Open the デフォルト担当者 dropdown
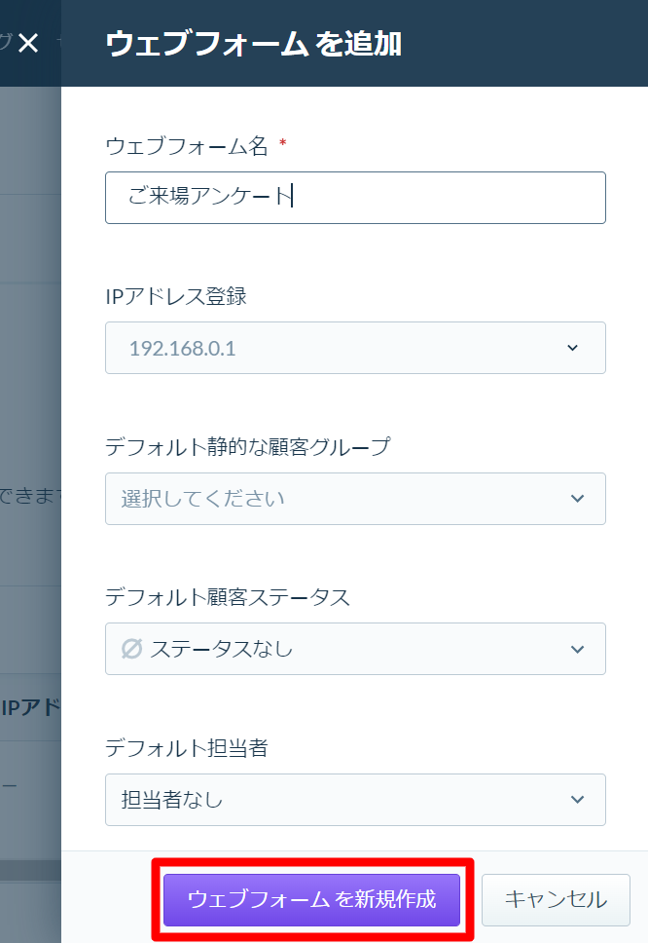The image size is (648, 943). [355, 800]
